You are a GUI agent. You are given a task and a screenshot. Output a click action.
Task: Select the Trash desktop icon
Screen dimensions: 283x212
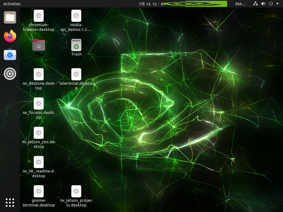(76, 45)
